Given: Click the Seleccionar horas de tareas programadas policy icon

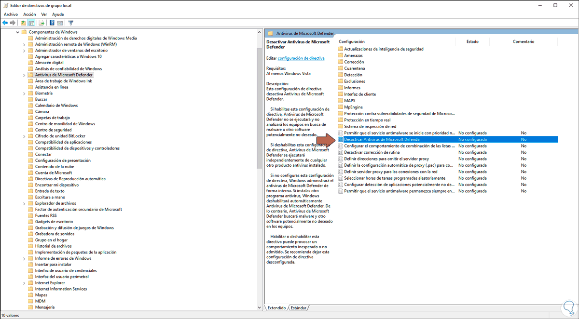Looking at the screenshot, I should click(341, 178).
